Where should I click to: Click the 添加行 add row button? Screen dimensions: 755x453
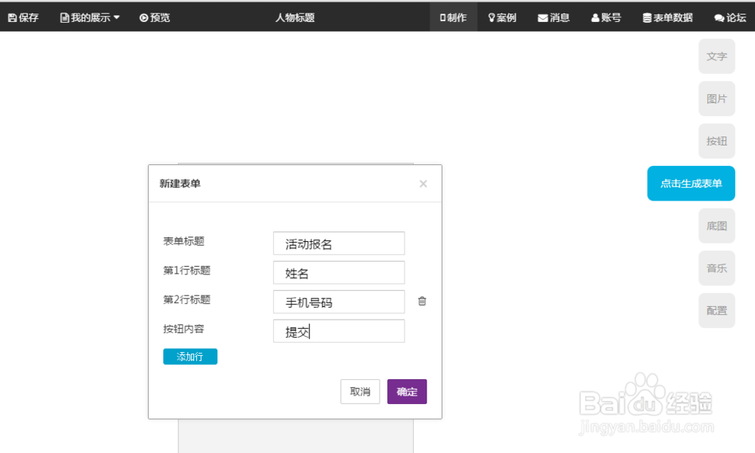(190, 356)
